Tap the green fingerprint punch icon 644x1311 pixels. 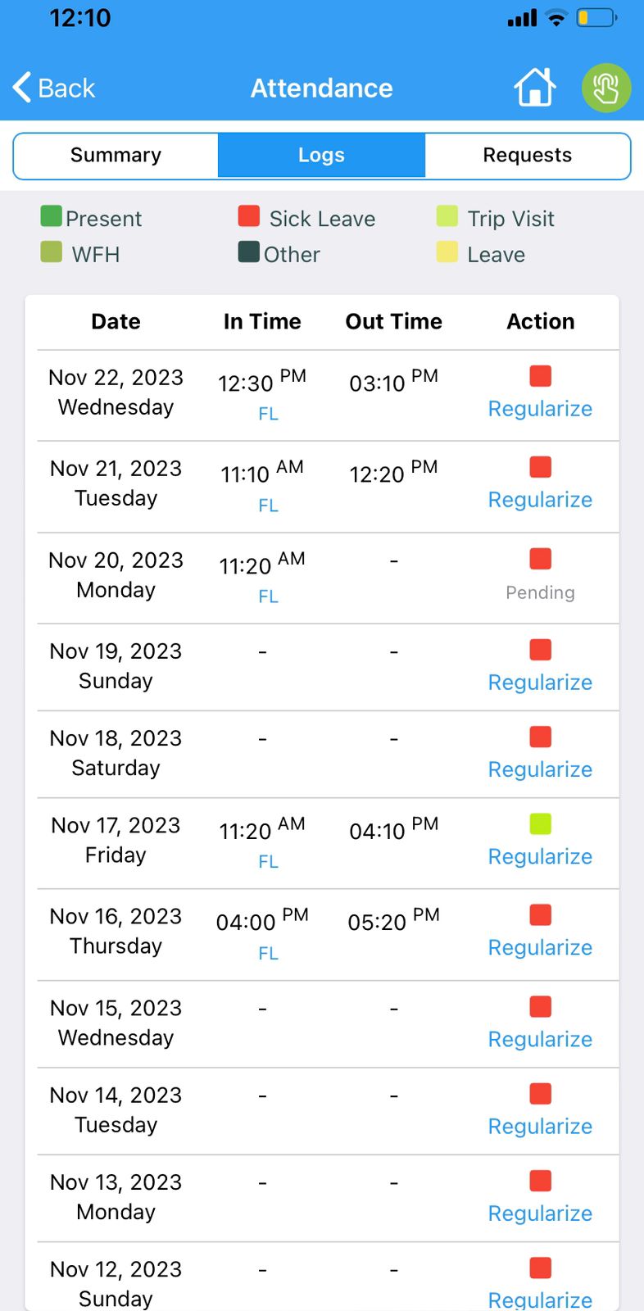[x=606, y=88]
